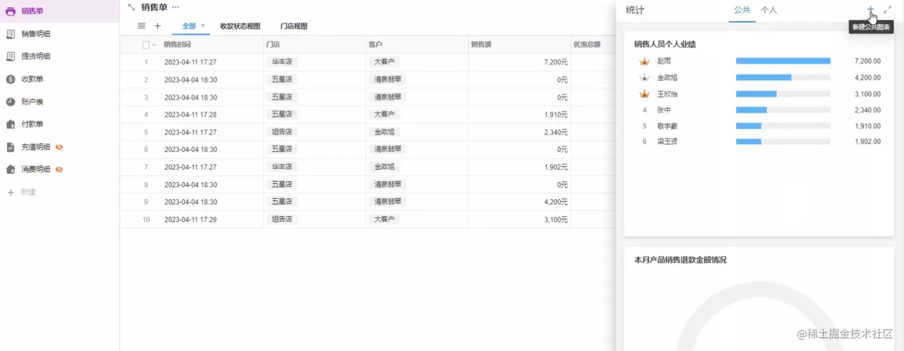Image resolution: width=904 pixels, height=351 pixels.
Task: Click the performance bar for 金政旭
Action: pyautogui.click(x=783, y=77)
